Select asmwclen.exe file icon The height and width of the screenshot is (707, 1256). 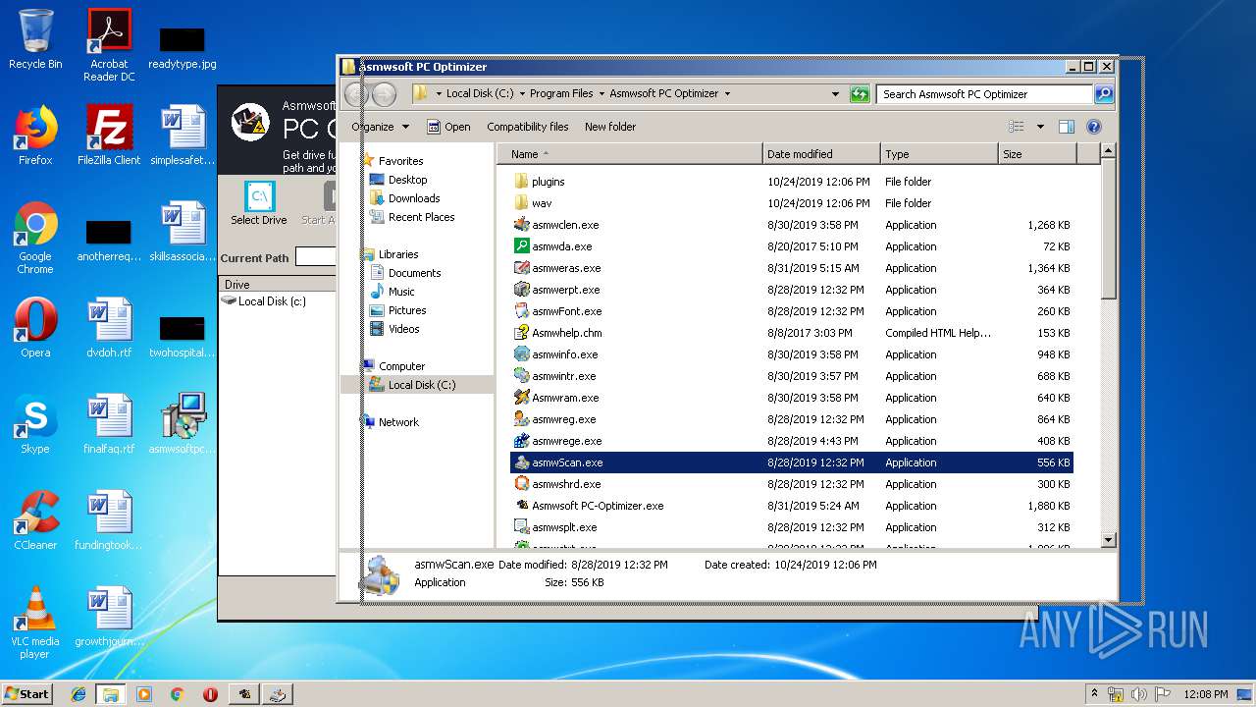tap(522, 225)
